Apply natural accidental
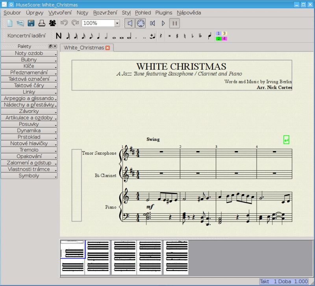Screen dimensions: 315x286 coord(185,36)
